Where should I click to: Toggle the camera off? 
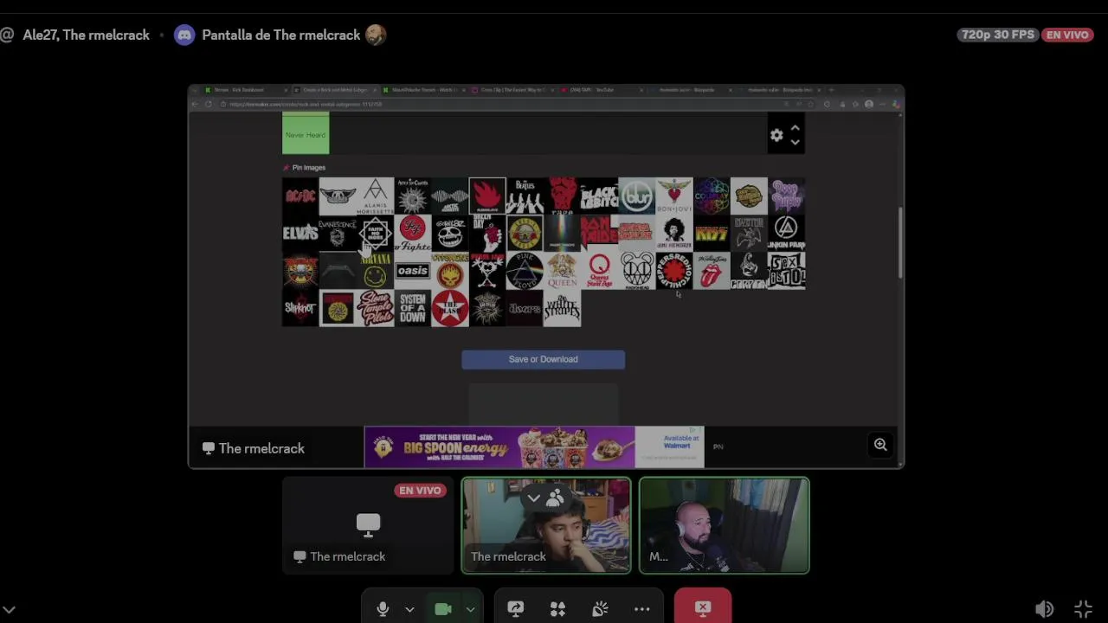coord(443,609)
